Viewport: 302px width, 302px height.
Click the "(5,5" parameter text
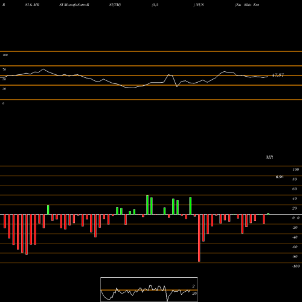(155, 5)
